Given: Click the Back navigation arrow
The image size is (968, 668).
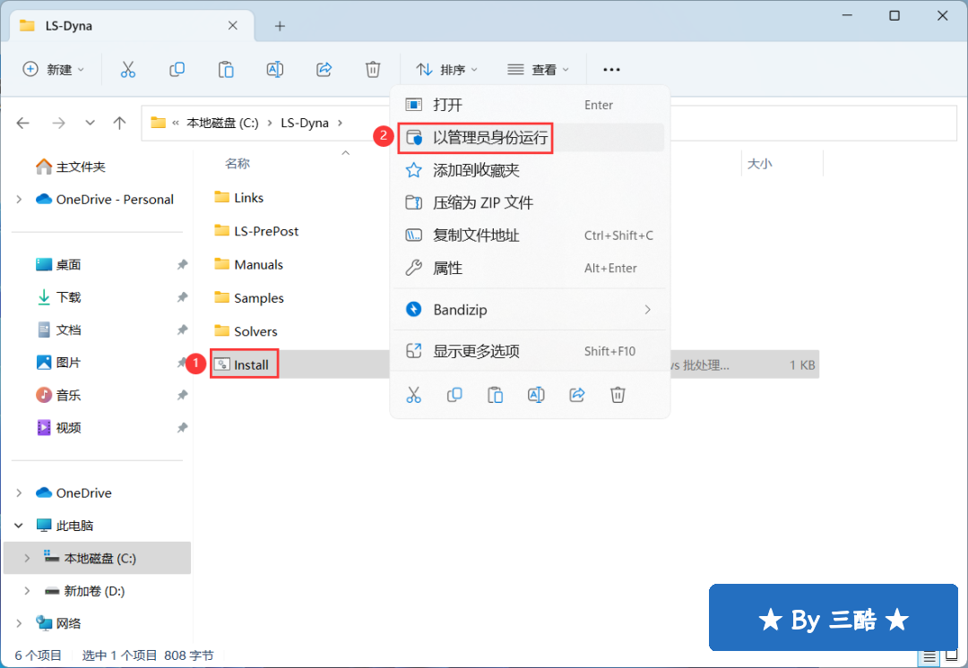Looking at the screenshot, I should [23, 124].
